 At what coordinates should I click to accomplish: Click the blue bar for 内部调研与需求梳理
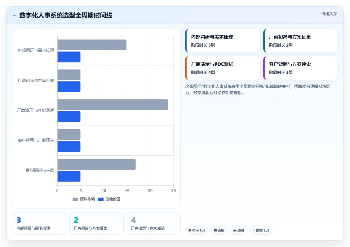pyautogui.click(x=69, y=57)
